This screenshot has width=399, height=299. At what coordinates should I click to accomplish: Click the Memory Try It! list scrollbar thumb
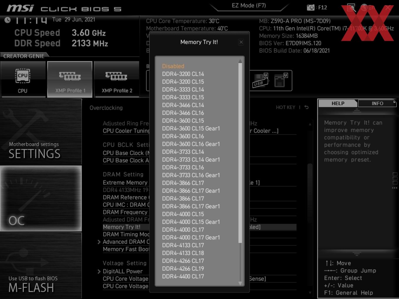240,153
